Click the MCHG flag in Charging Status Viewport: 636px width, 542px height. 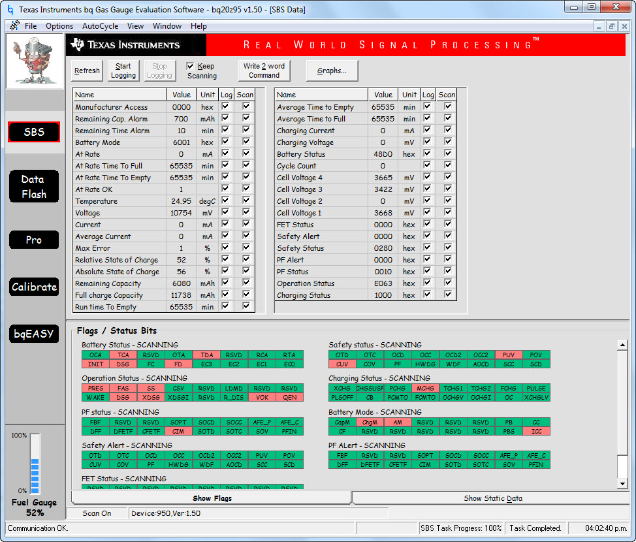point(425,389)
